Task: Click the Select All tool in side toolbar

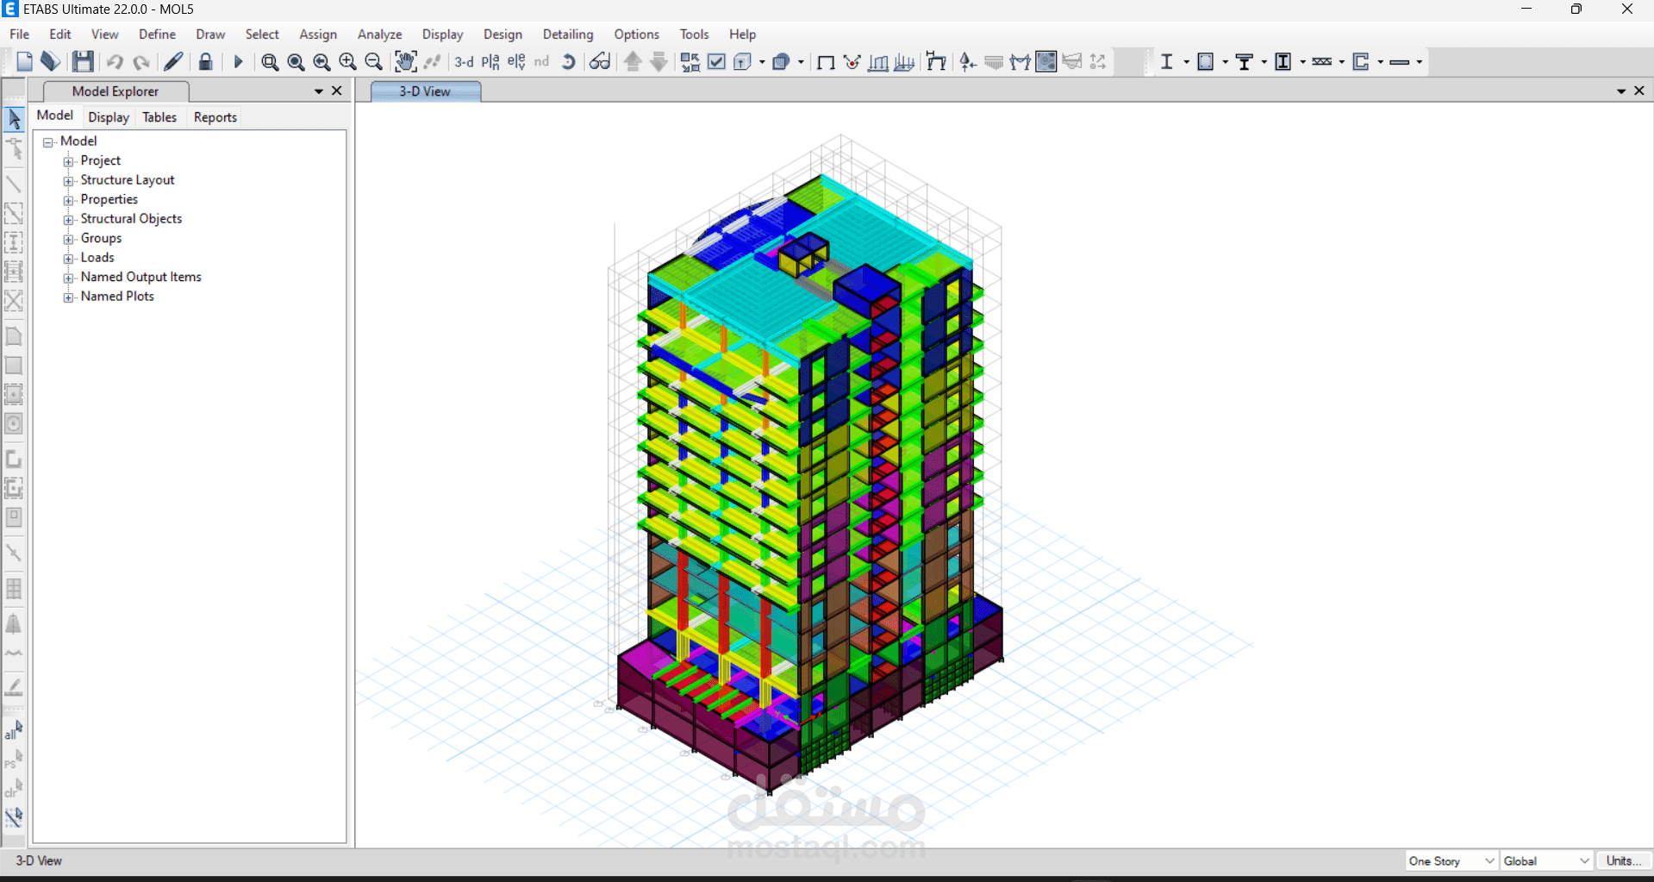Action: [x=14, y=730]
